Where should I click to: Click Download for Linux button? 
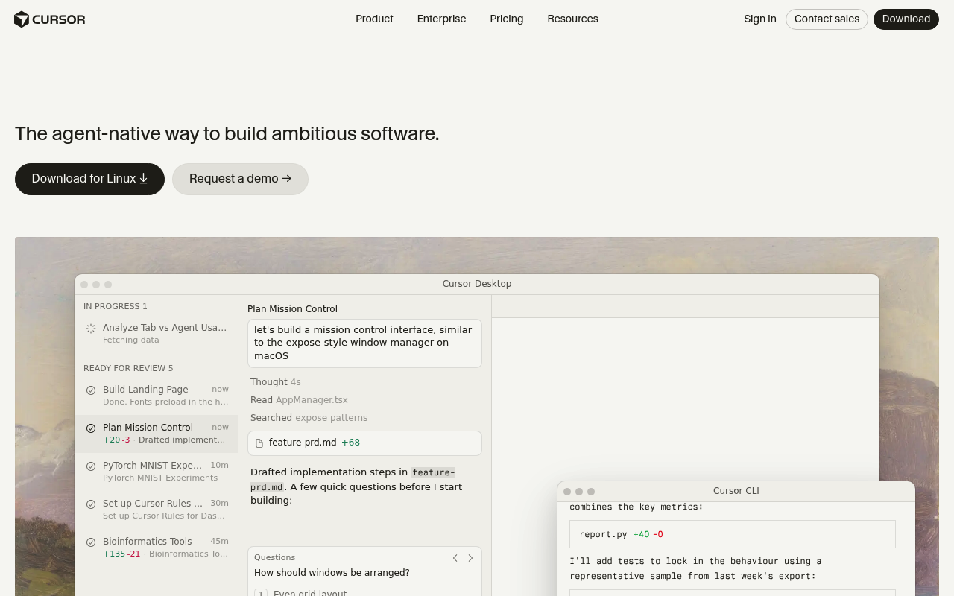89,179
